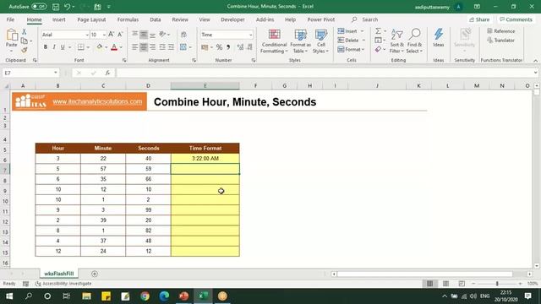
Task: Open the Borders dropdown arrow
Action: (88, 47)
